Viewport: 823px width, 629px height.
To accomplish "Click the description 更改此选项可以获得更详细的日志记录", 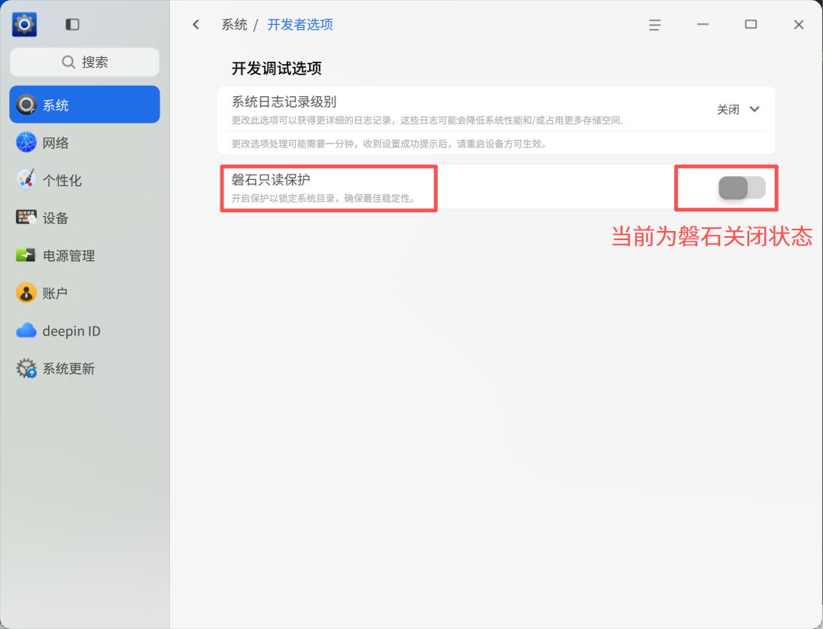I will 311,120.
